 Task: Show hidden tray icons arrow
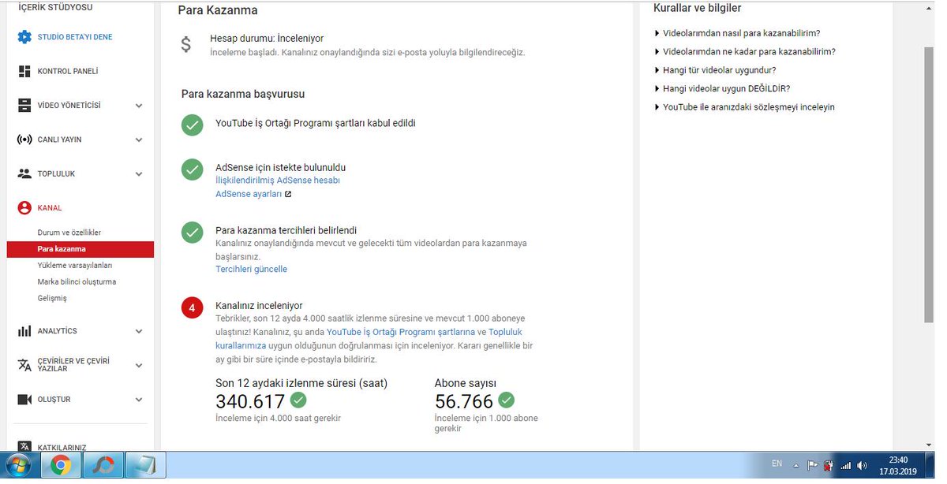797,466
